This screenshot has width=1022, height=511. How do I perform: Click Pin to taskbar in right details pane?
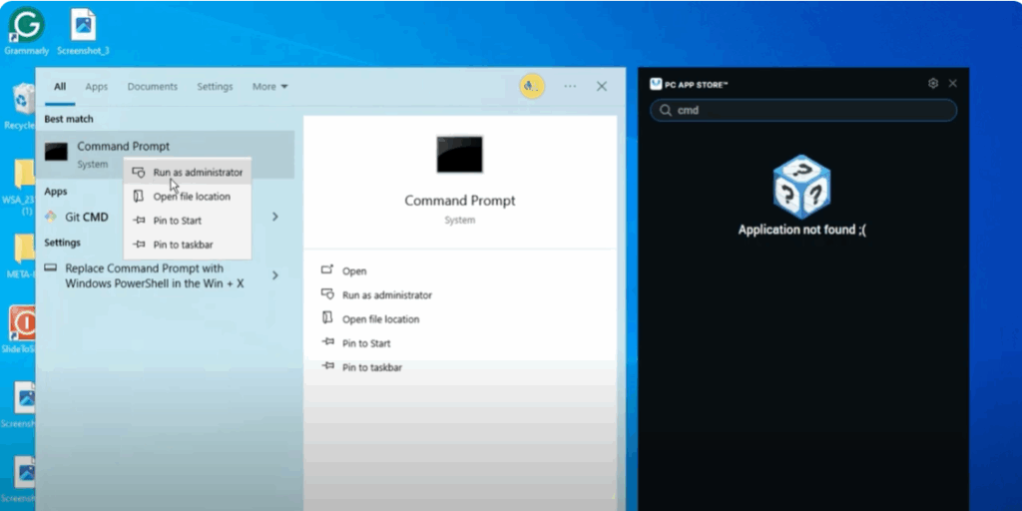point(372,367)
